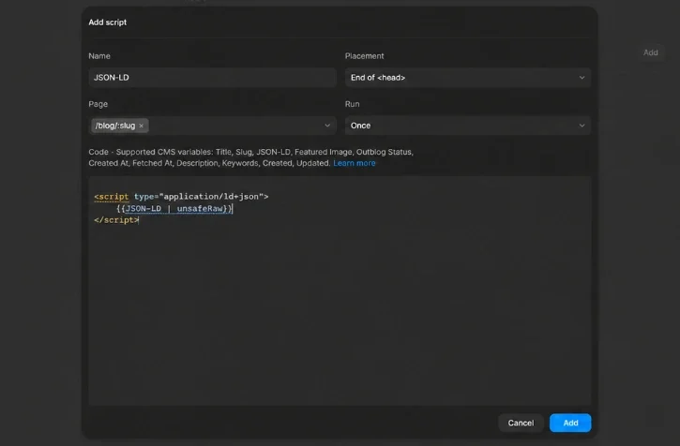Open the Placement dropdown showing End of <head>
680x446 pixels.
[x=467, y=78]
